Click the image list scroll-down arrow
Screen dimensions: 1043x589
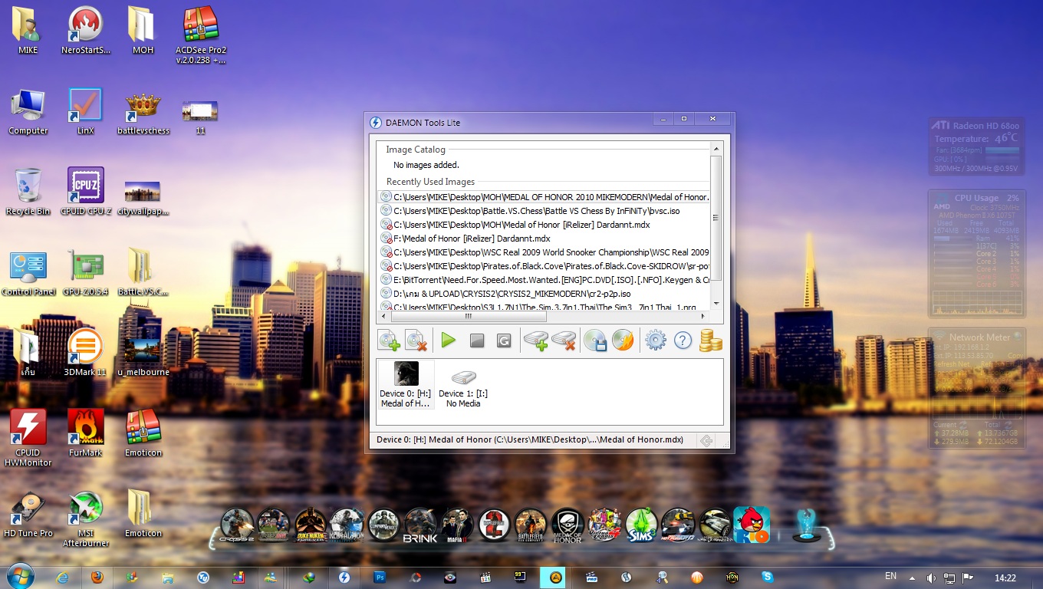(x=716, y=303)
